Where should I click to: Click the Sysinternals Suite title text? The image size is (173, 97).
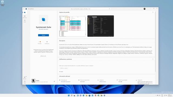tap(44, 27)
